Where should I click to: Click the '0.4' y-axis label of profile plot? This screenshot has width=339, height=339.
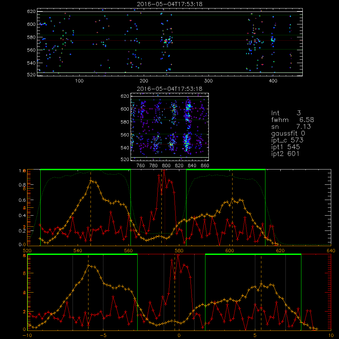[22, 216]
